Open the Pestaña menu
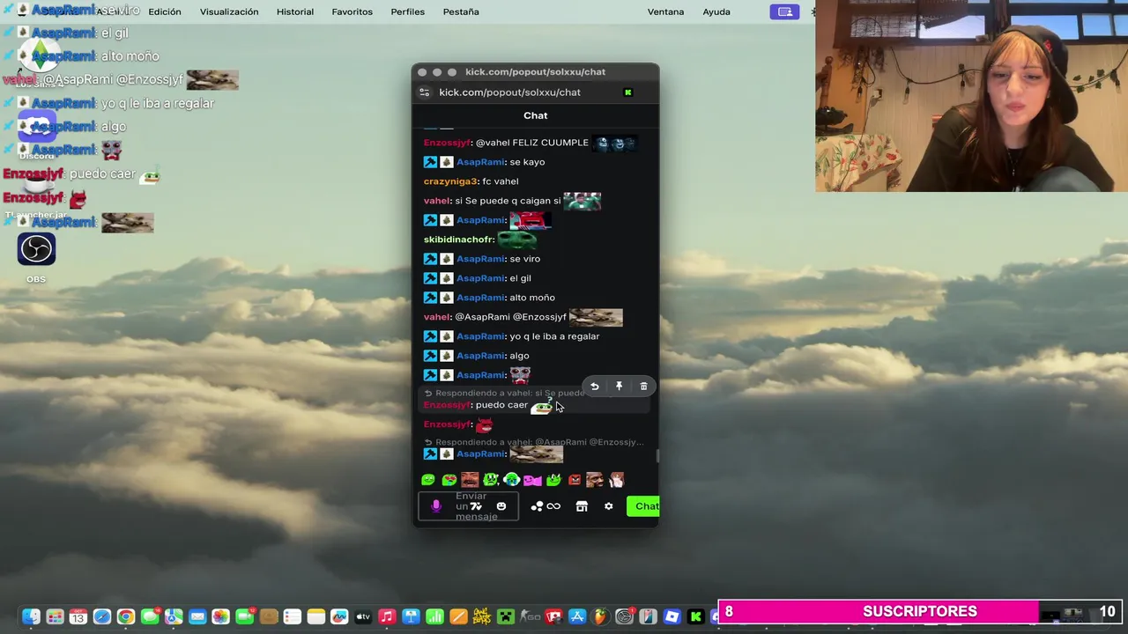 click(x=461, y=11)
